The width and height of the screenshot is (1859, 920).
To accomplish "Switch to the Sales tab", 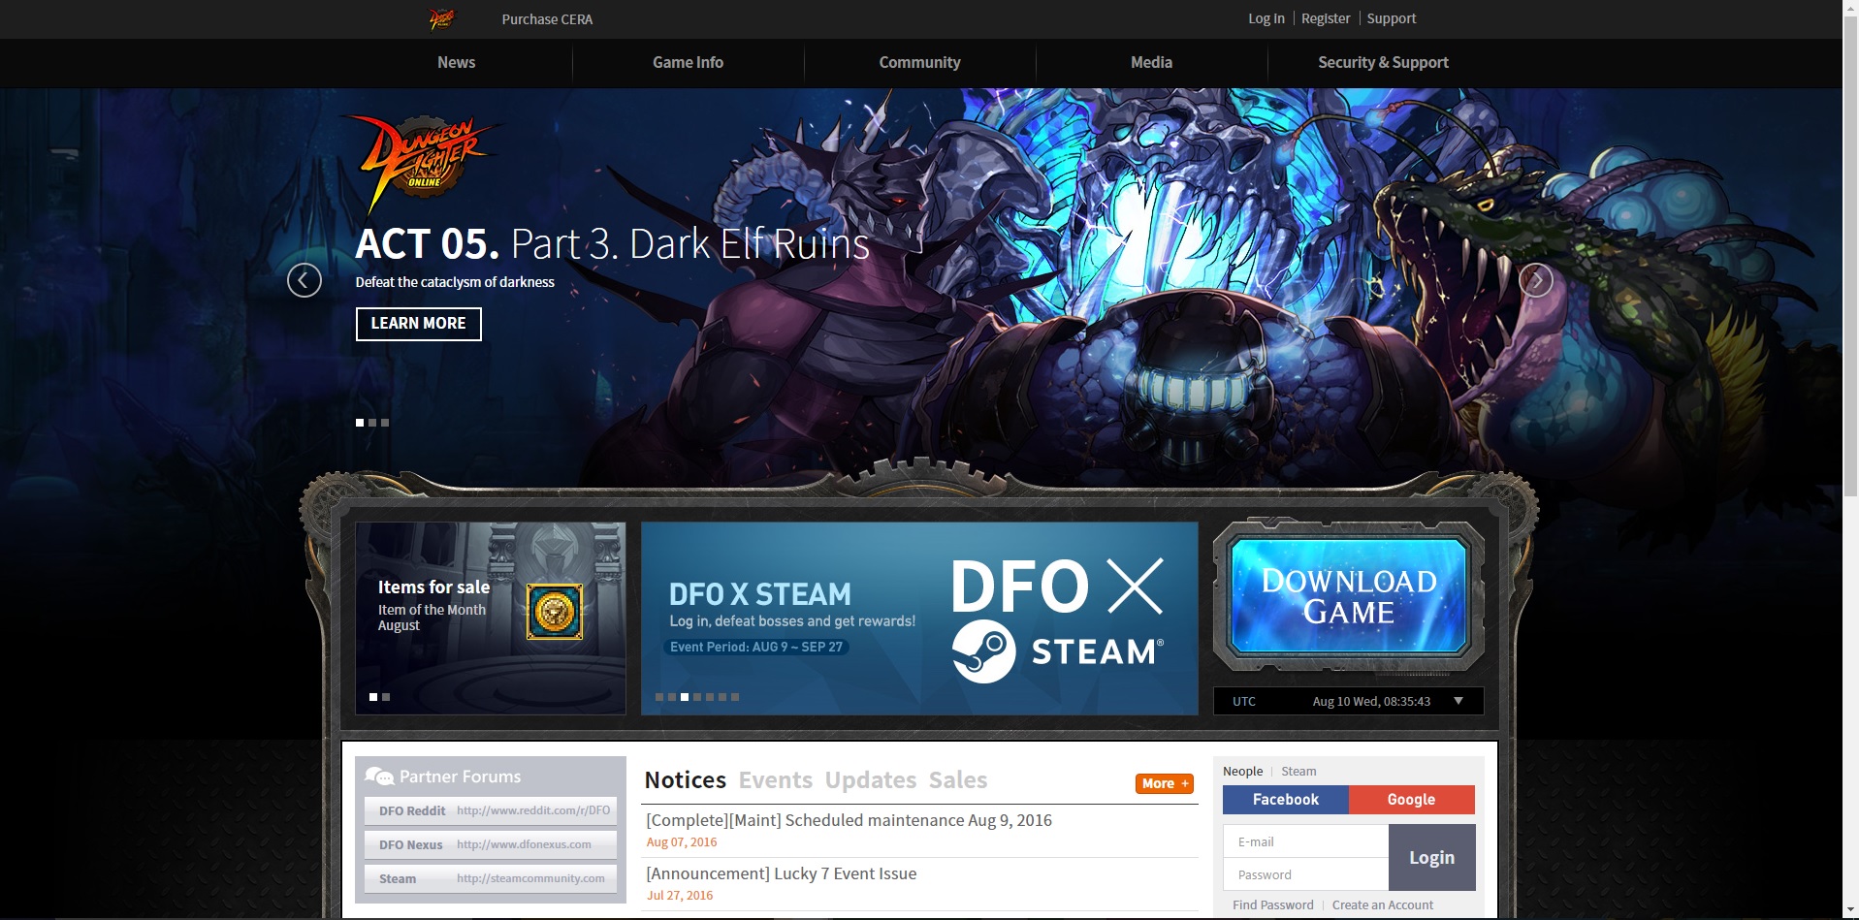I will [x=958, y=780].
